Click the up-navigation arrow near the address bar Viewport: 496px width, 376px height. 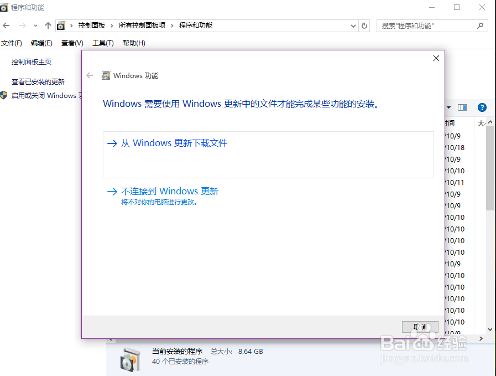click(x=48, y=25)
